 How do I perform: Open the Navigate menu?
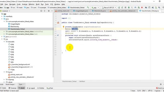(x=12, y=4)
